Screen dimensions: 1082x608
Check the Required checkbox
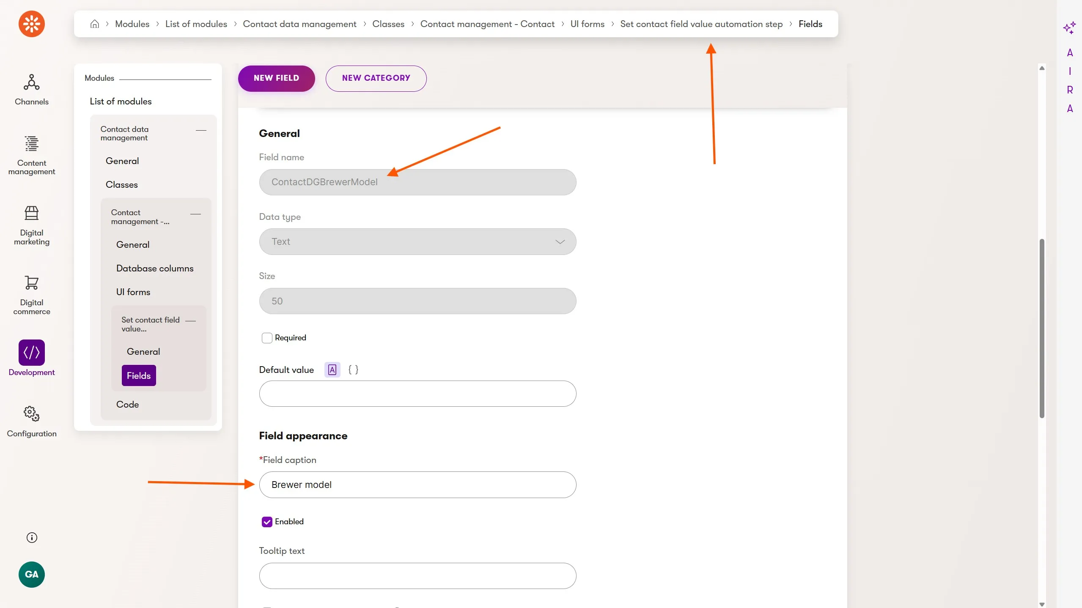tap(267, 338)
